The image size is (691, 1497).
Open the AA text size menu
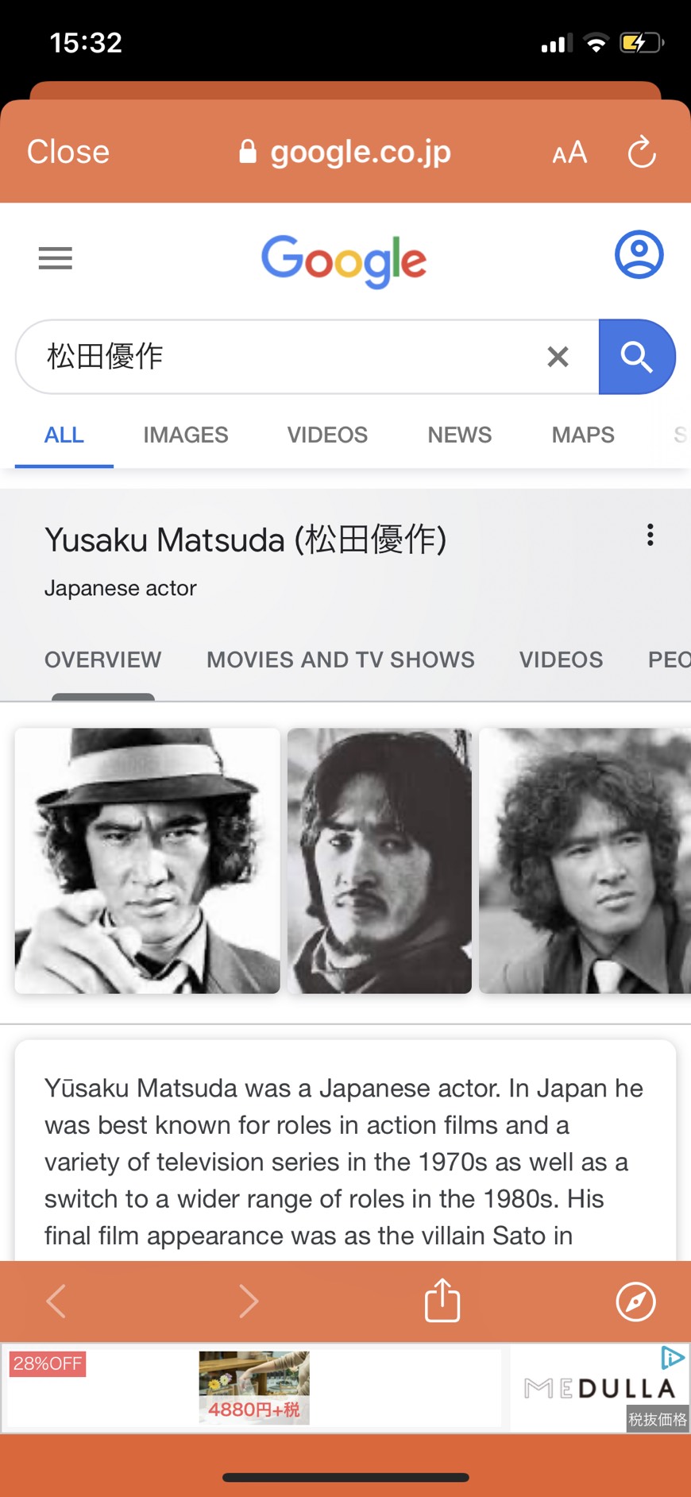(x=569, y=152)
